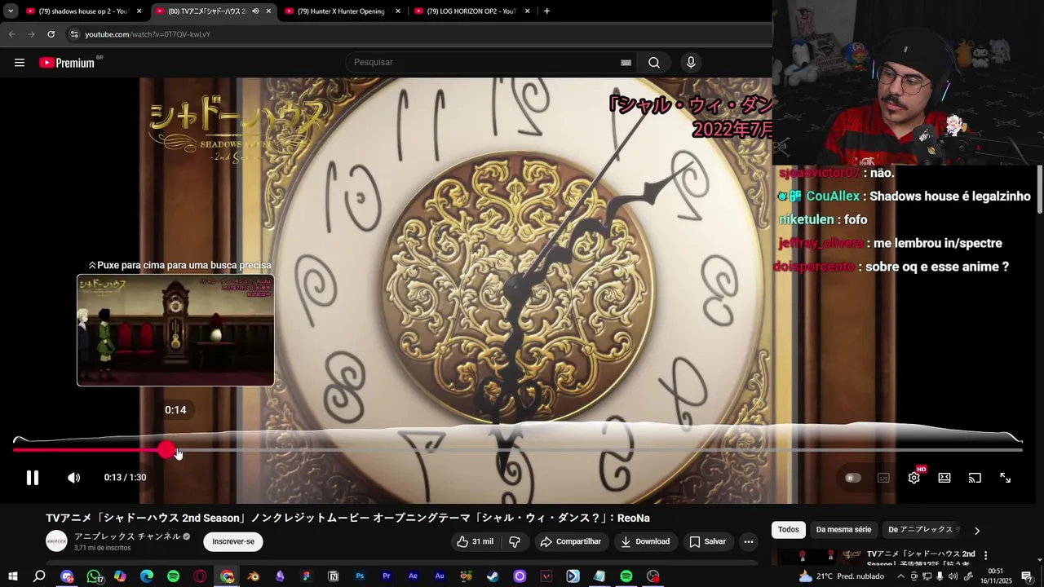Open the アニプレックス チャンネル channel name
Image resolution: width=1044 pixels, height=587 pixels.
(127, 536)
